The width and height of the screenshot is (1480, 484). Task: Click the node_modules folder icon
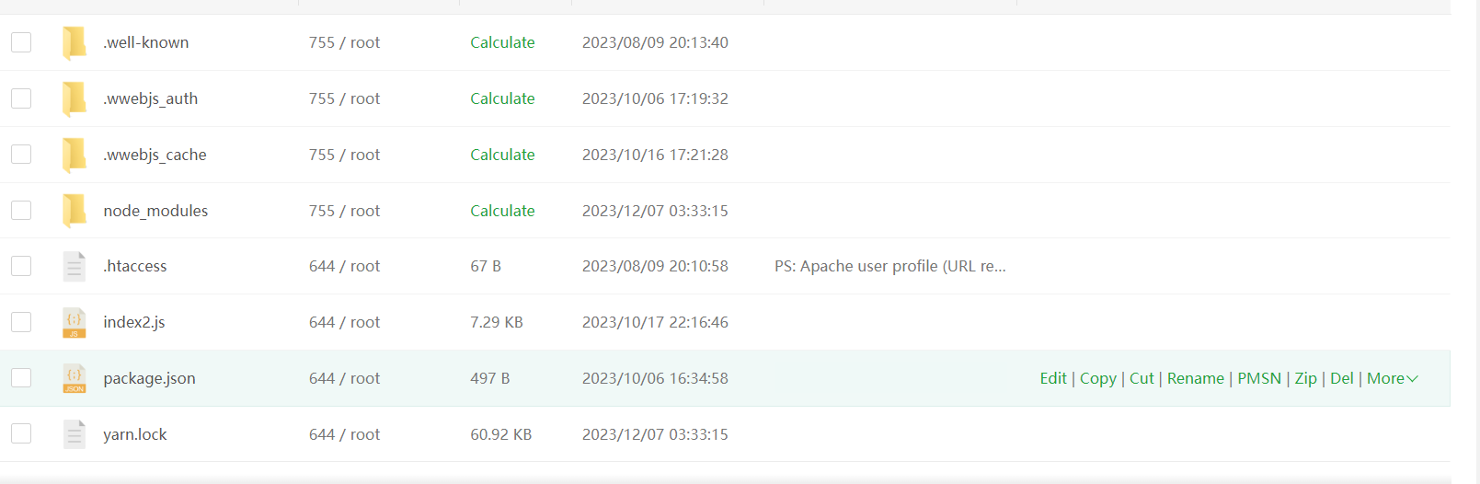point(74,211)
